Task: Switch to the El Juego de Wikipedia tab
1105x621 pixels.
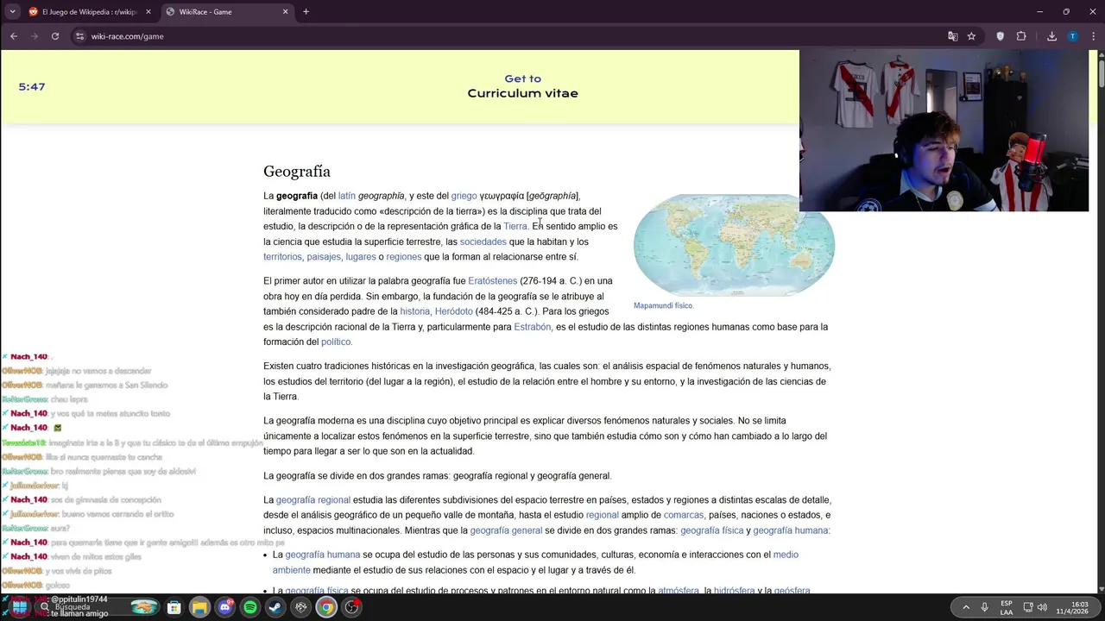Action: coord(89,12)
